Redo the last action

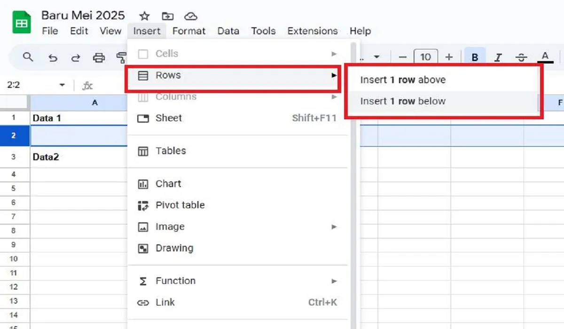click(x=76, y=57)
